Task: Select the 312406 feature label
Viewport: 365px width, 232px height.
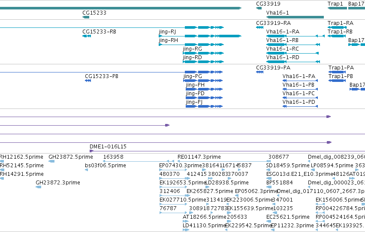Action: pyautogui.click(x=170, y=192)
